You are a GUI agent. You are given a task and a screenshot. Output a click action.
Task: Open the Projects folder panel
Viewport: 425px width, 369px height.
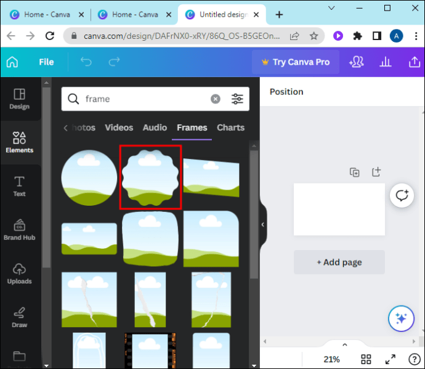20,358
